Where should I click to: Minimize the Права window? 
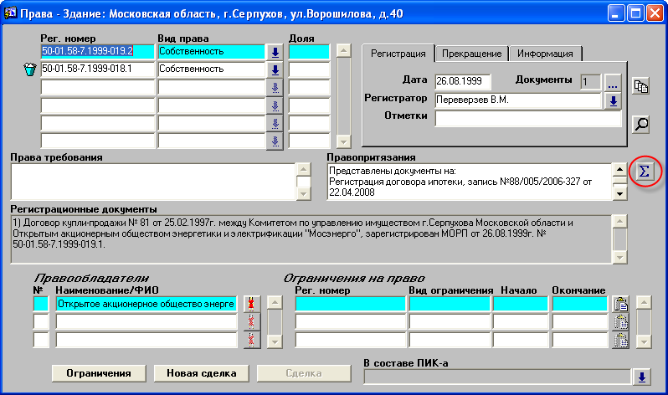tap(615, 13)
